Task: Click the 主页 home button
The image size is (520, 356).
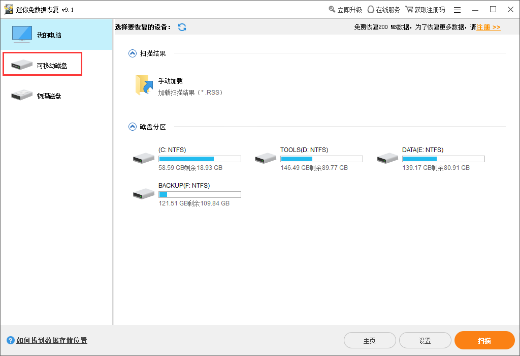Action: [370, 341]
